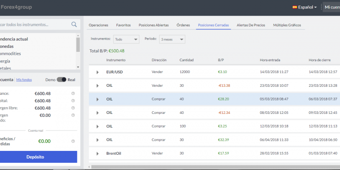Image resolution: width=340 pixels, height=170 pixels.
Task: Click the help icon next to Balance
Action: (73, 93)
